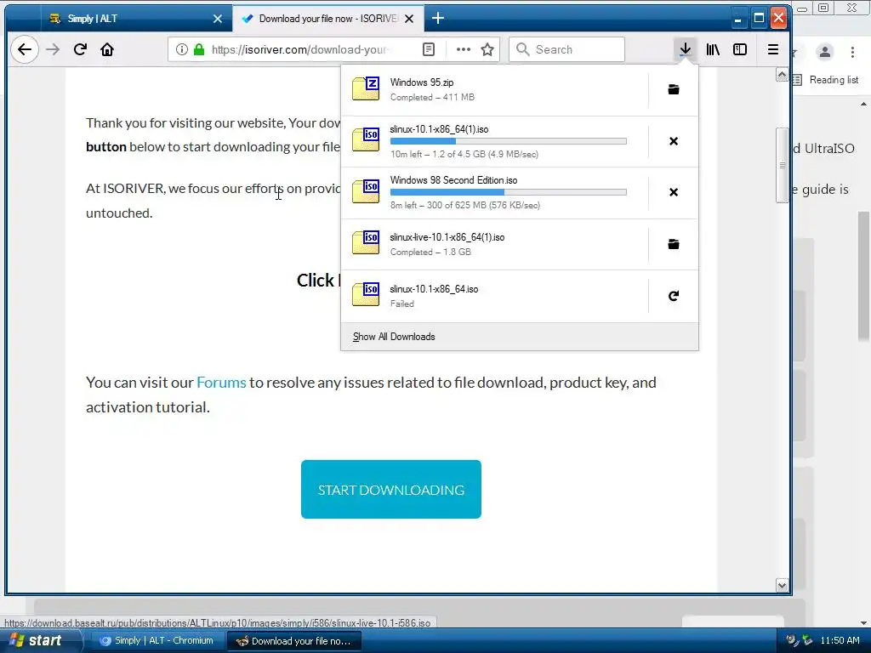Click the system tray icon next to the clock
871x653 pixels.
(x=808, y=640)
